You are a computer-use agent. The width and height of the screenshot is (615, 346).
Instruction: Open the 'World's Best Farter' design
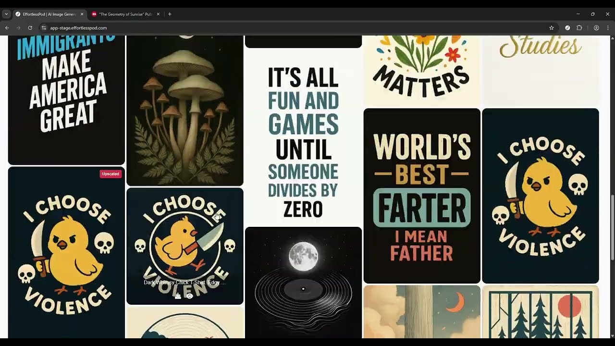[421, 195]
